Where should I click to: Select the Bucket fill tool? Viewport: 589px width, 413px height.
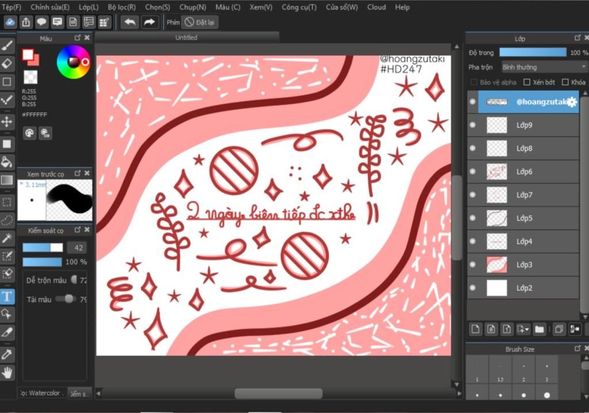tap(7, 162)
